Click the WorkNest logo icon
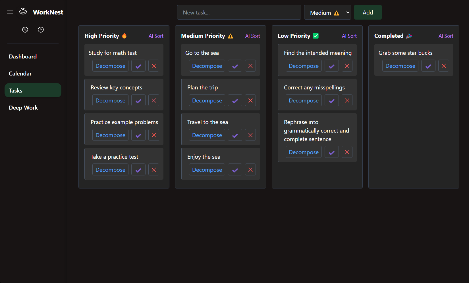469x283 pixels. point(23,12)
